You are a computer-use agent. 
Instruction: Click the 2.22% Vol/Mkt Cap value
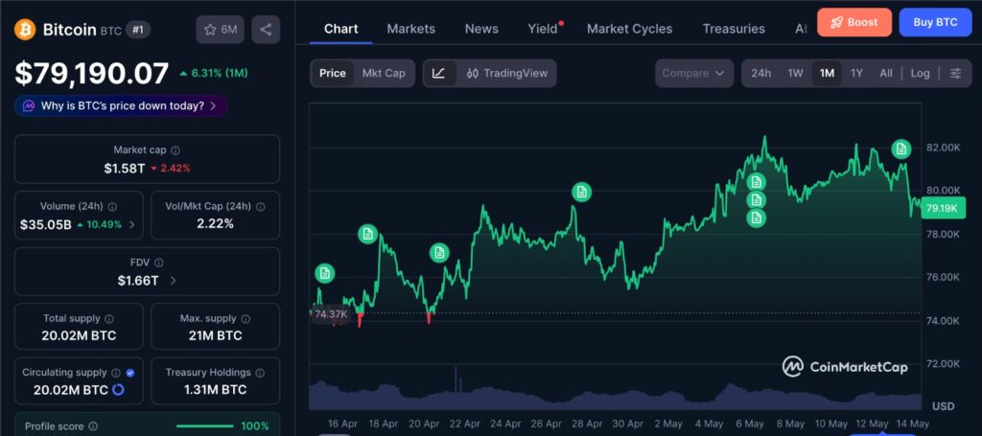click(216, 223)
